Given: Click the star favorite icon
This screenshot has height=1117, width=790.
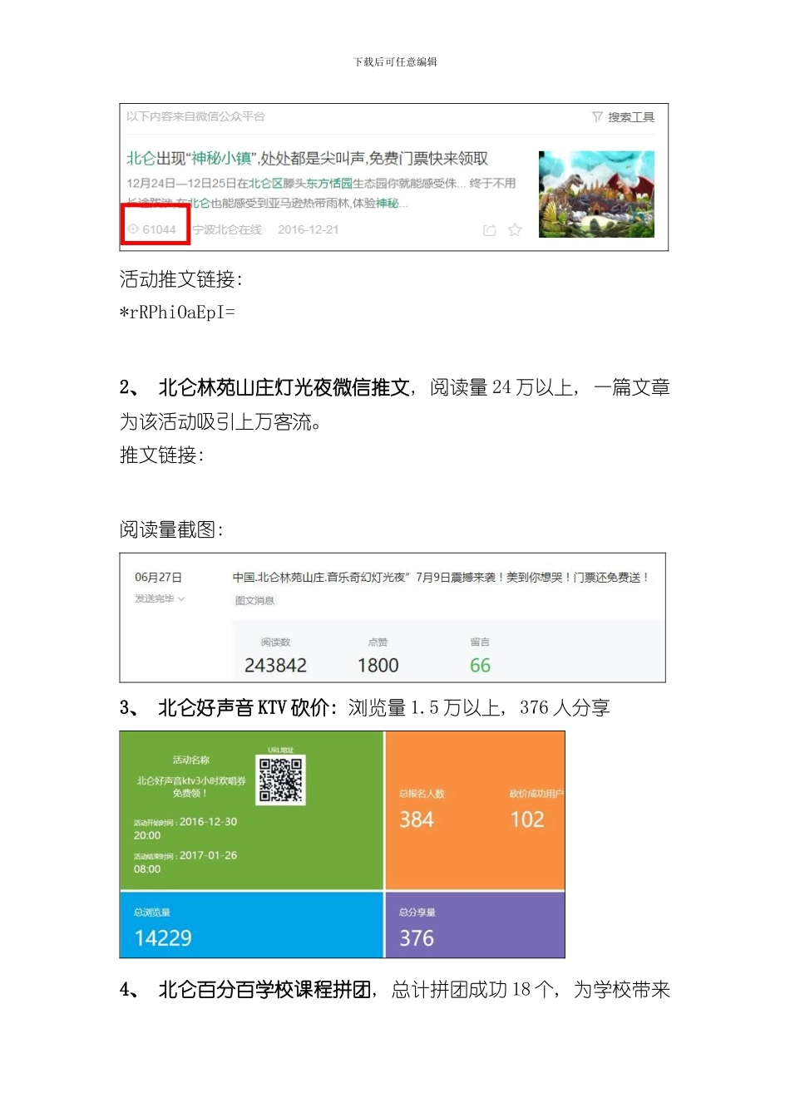Looking at the screenshot, I should click(x=515, y=229).
